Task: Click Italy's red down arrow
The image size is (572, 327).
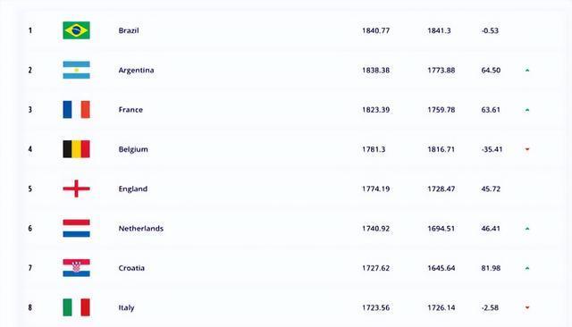Action: [527, 307]
